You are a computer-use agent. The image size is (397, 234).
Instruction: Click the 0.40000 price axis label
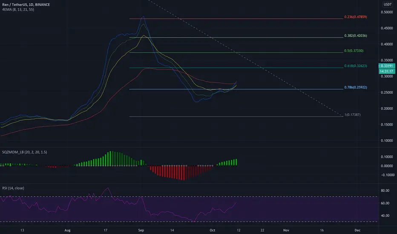click(387, 44)
